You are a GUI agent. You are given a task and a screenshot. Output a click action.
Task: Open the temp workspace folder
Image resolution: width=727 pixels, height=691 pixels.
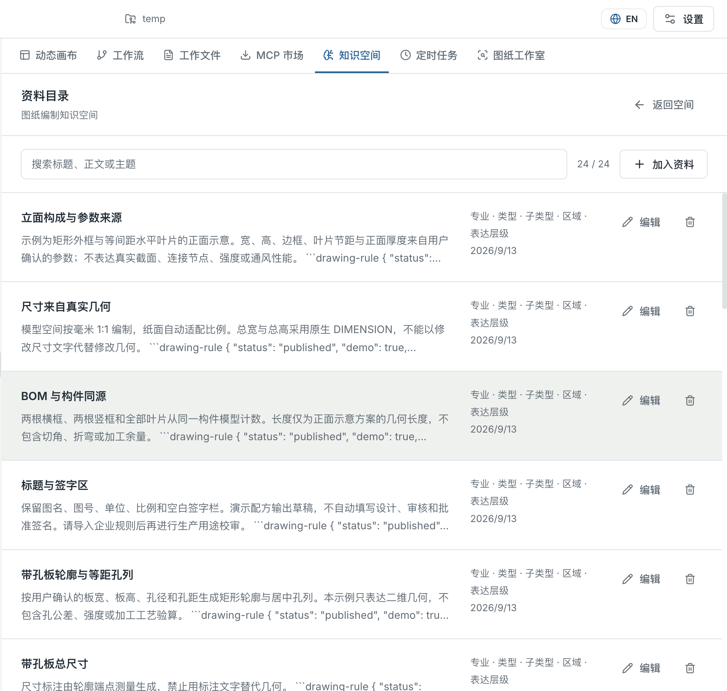click(145, 19)
